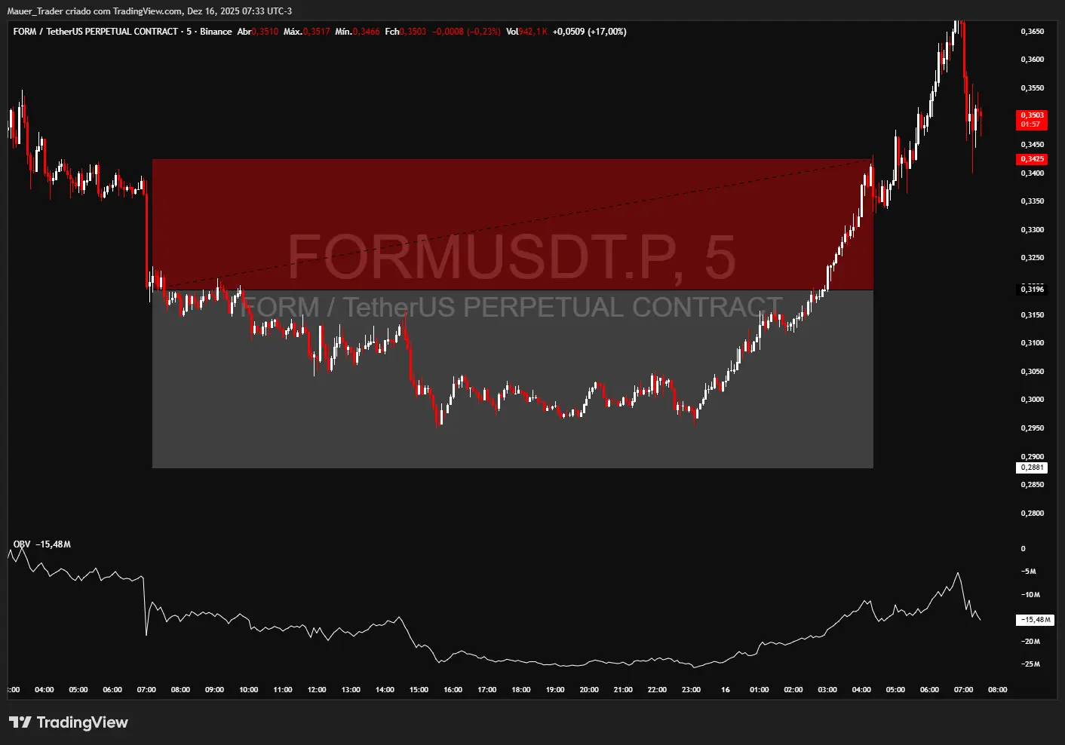Click the 19:00 time axis label

pos(555,690)
